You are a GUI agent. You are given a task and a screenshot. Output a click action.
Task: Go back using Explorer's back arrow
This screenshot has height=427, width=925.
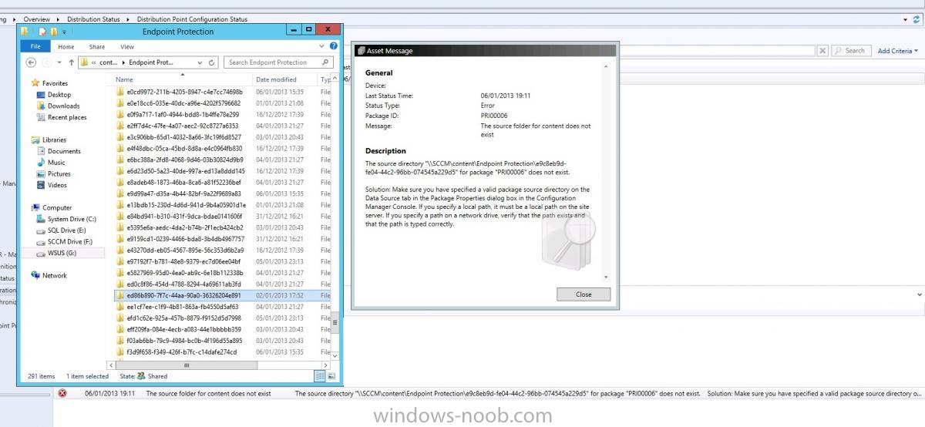click(32, 62)
